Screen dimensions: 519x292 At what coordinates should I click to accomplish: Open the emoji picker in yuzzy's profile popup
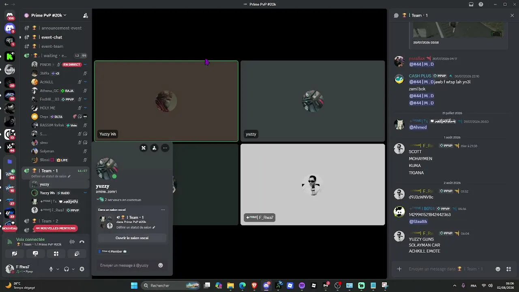click(x=161, y=265)
